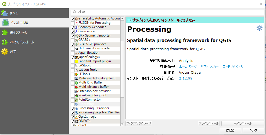Image resolution: width=266 pixels, height=135 pixels.
Task: Open the 設定 (Settings) tab
Action: tap(34, 51)
